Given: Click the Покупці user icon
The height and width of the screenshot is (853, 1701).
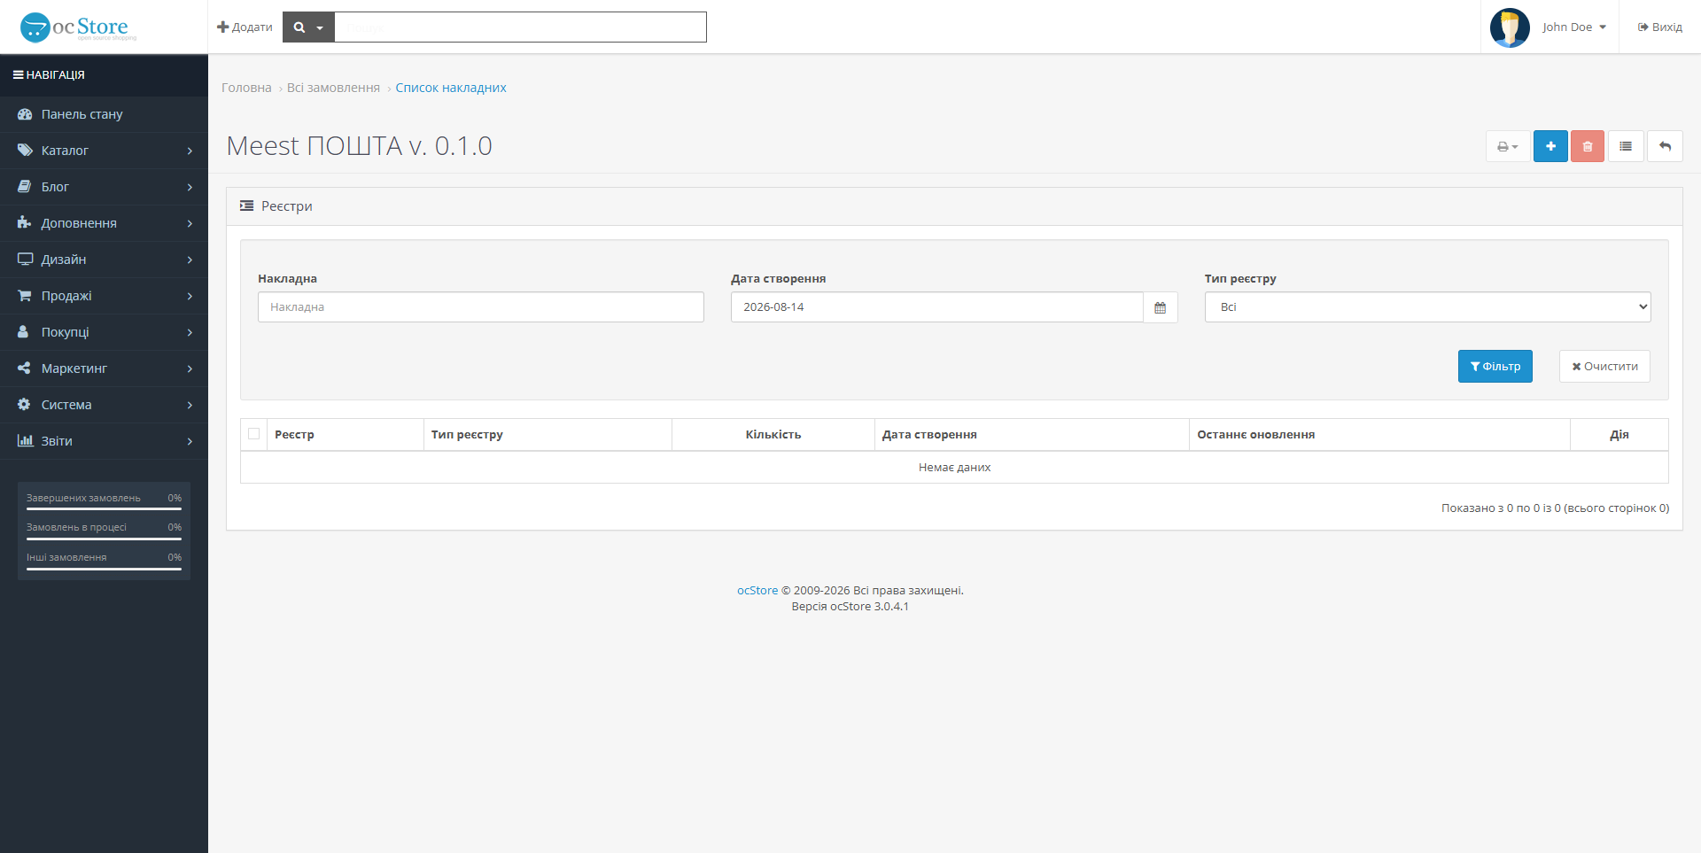Looking at the screenshot, I should (24, 332).
